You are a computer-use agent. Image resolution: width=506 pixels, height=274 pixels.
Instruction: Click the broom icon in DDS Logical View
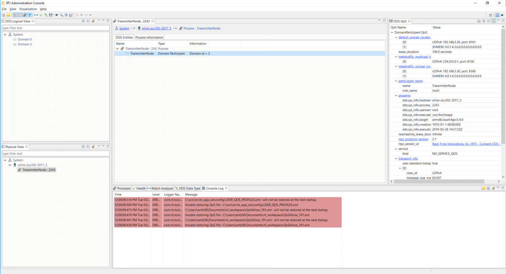coord(93,21)
